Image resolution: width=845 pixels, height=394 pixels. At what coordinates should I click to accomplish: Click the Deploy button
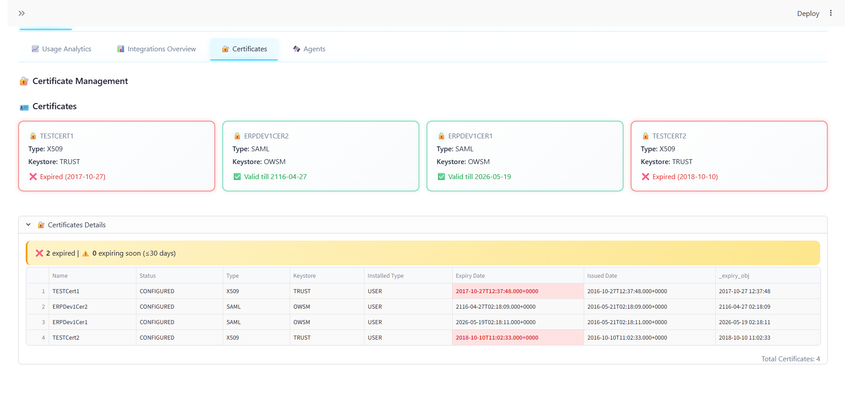(808, 14)
